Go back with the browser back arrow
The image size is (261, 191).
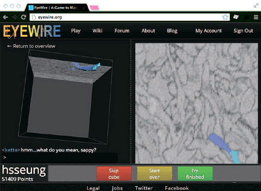click(x=5, y=17)
